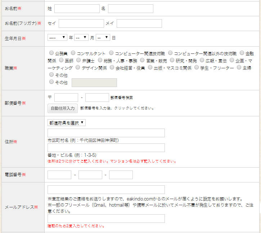Select the 主婦 radio button

(x=239, y=67)
